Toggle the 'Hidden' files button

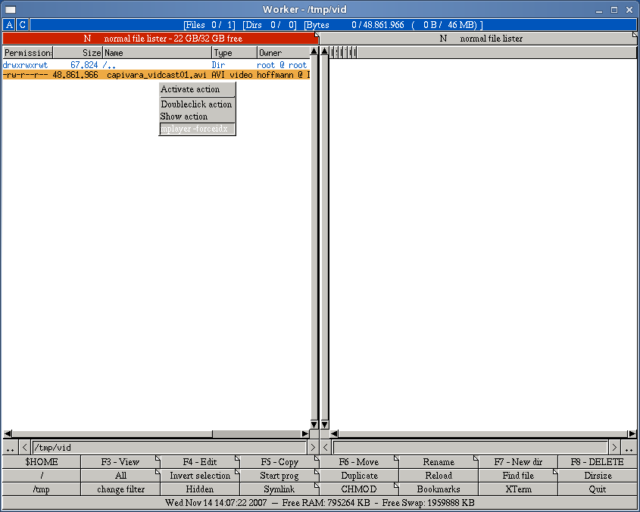200,489
